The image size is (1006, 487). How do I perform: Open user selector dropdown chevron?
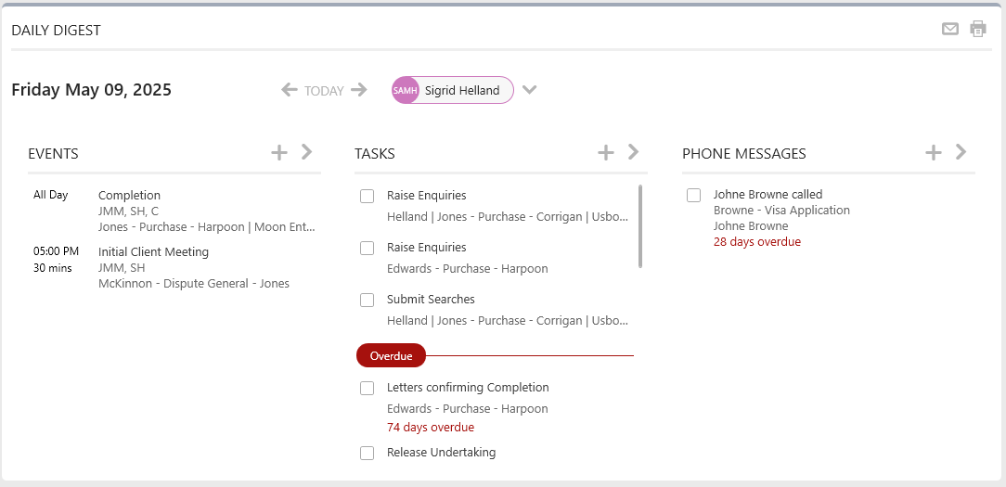(529, 90)
